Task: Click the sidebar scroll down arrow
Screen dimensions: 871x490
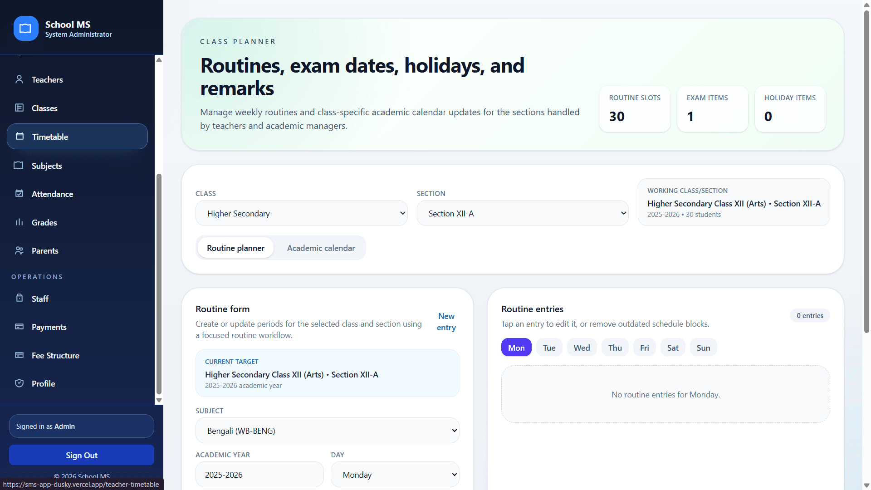Action: coord(159,400)
